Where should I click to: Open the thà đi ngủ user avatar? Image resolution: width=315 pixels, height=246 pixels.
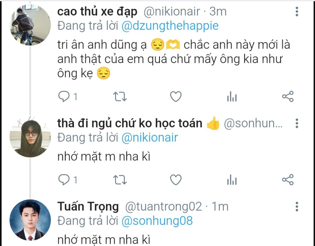30,138
